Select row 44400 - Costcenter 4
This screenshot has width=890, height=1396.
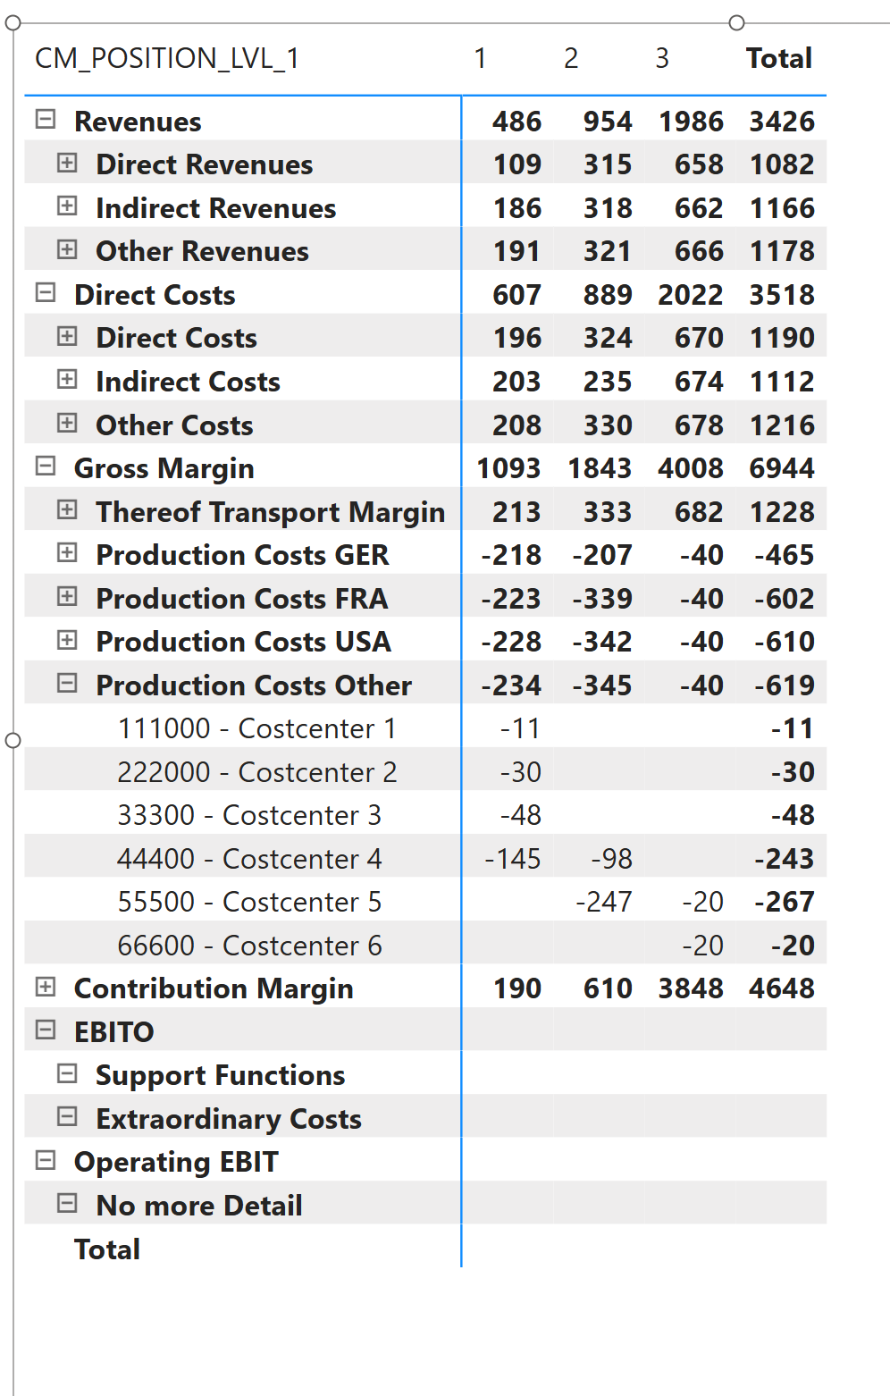click(249, 859)
